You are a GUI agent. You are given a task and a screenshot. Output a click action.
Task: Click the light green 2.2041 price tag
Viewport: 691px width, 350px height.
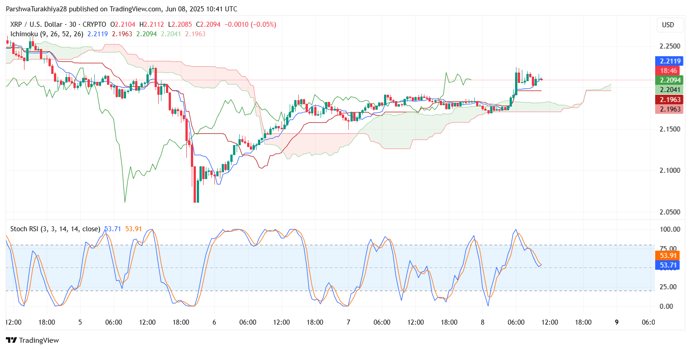point(669,90)
